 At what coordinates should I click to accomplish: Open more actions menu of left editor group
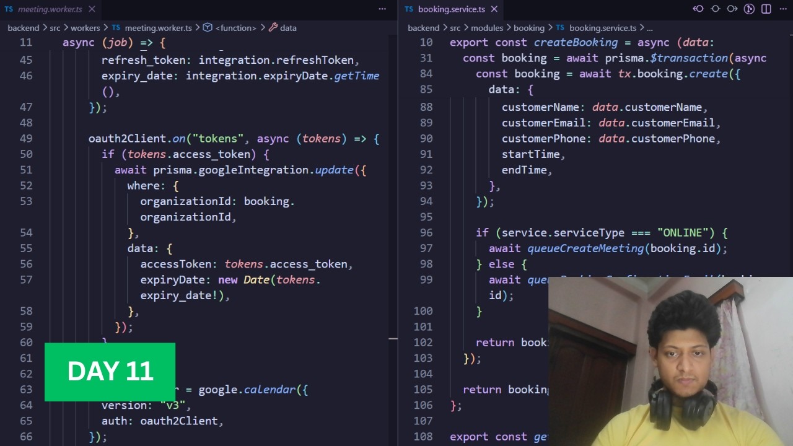(x=382, y=9)
